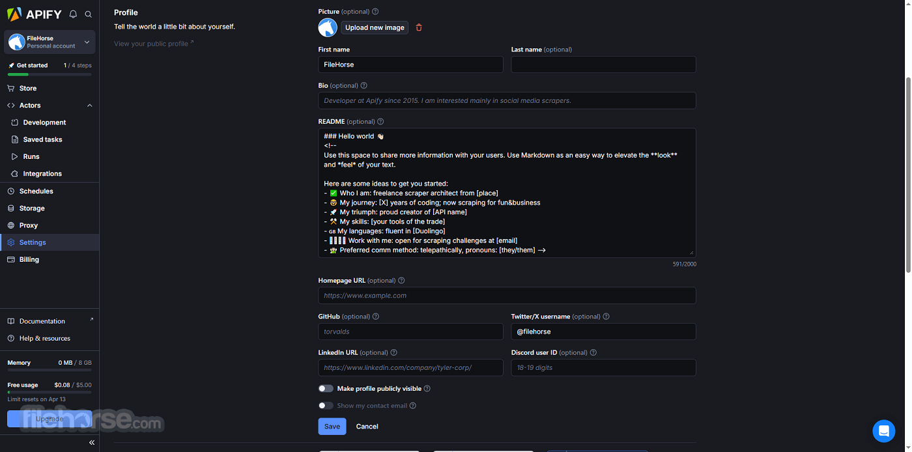Image resolution: width=912 pixels, height=452 pixels.
Task: Open notifications bell
Action: click(73, 14)
